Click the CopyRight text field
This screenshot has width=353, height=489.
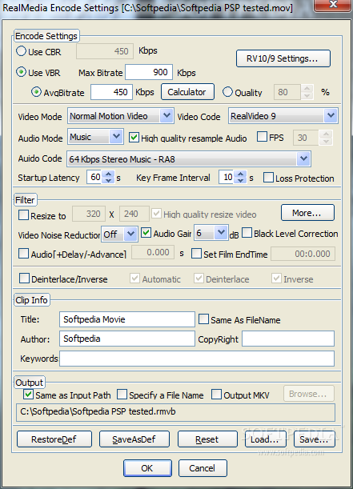pyautogui.click(x=288, y=339)
